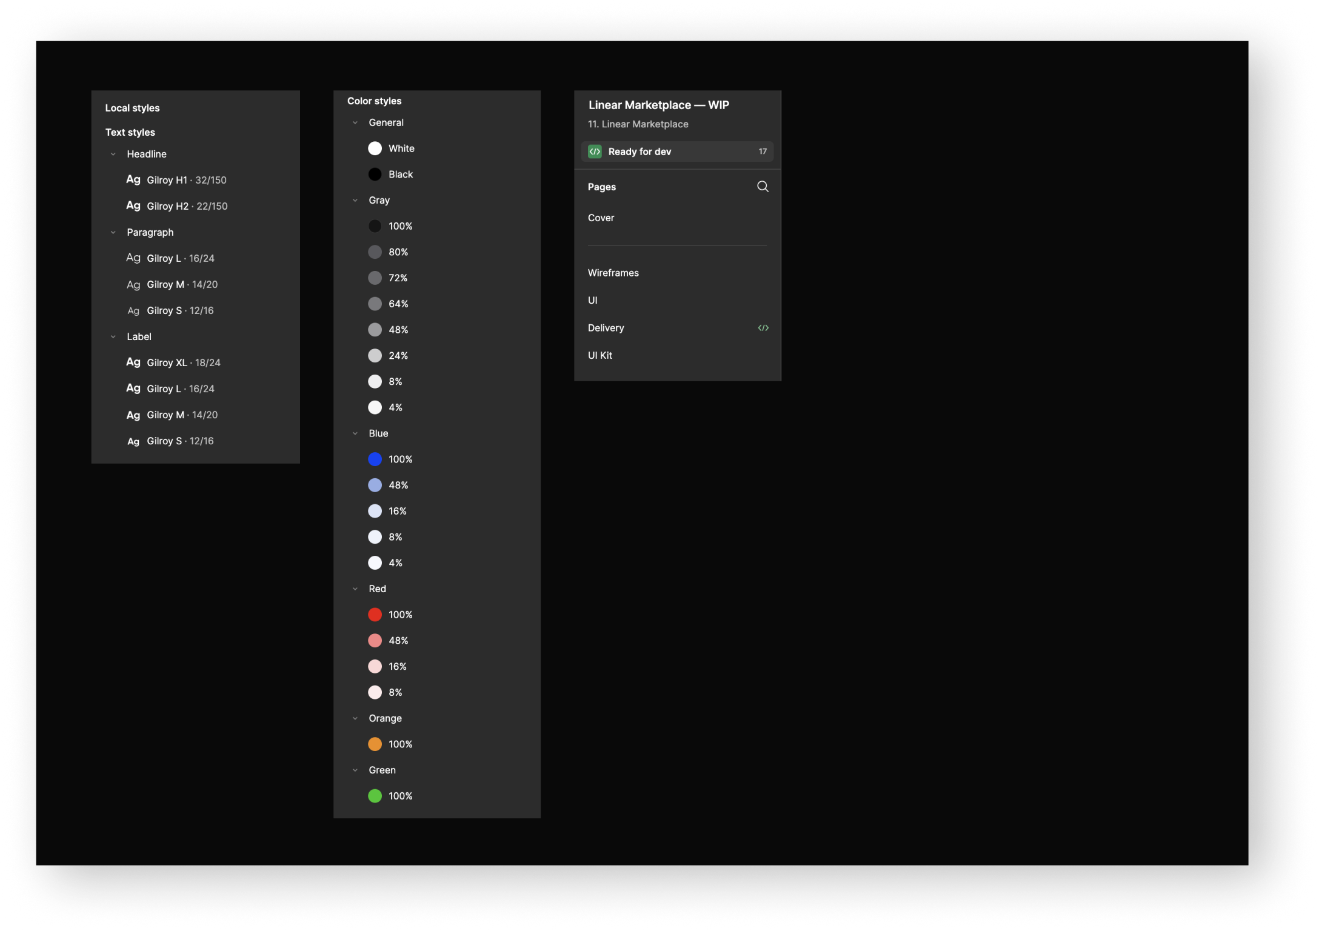Toggle the Paragraph section chevron
Viewport: 1319px width, 931px height.
coord(113,232)
